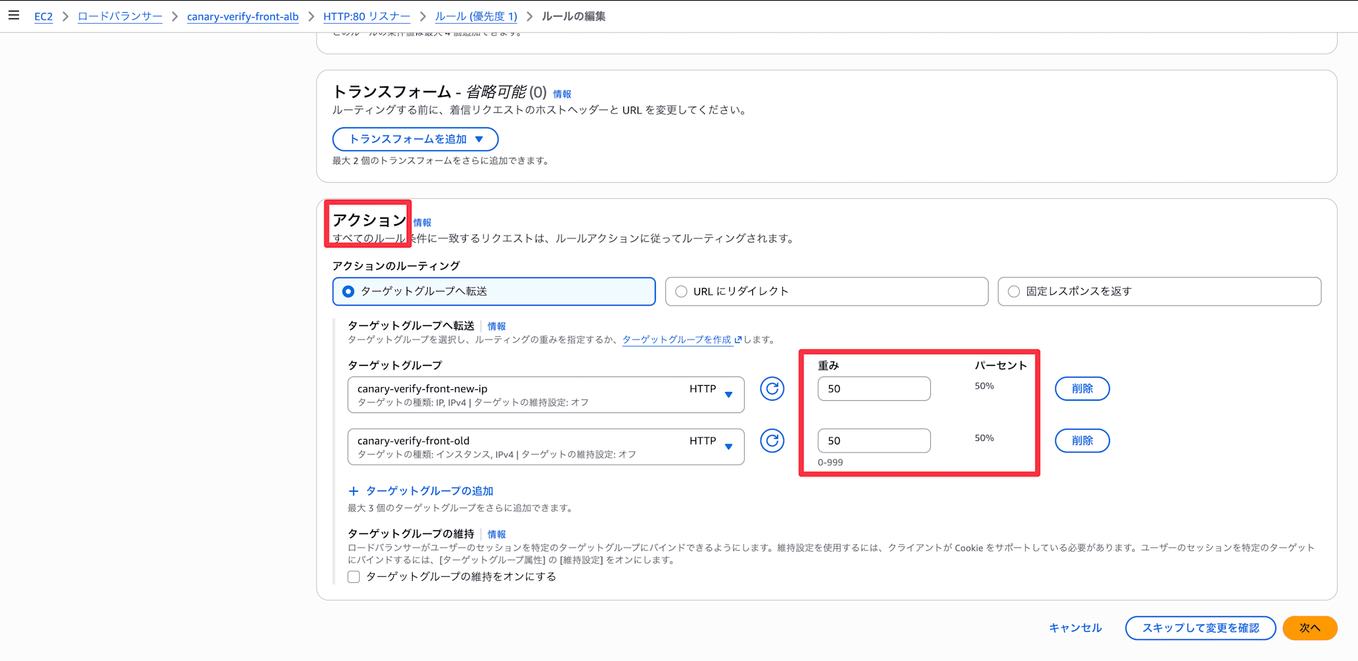Click the 重み column label
The height and width of the screenshot is (661, 1358).
tap(828, 365)
